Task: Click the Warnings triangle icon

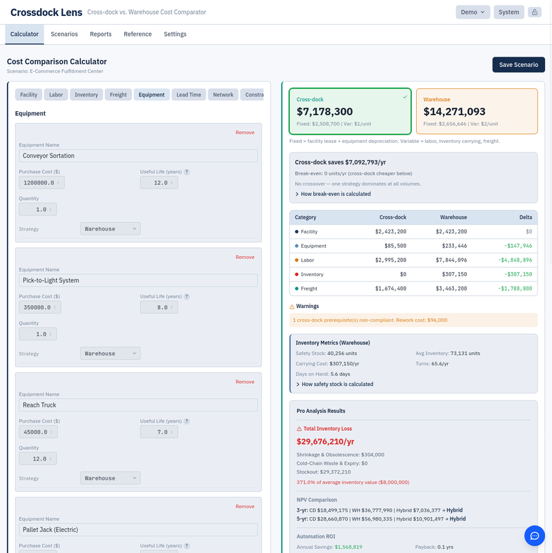Action: (292, 307)
